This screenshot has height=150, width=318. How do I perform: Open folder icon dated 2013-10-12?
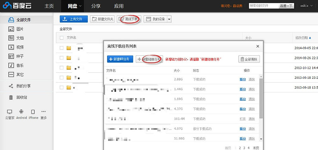coord(69,68)
